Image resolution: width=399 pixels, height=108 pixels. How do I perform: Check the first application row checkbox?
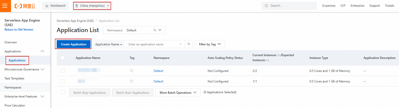click(63, 71)
